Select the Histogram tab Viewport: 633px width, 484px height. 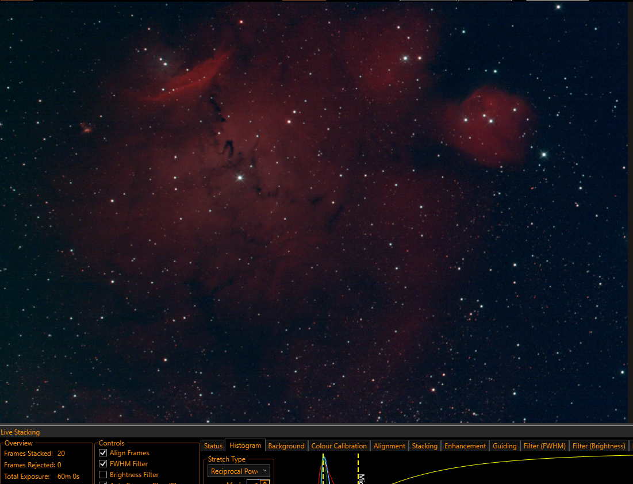click(x=245, y=445)
